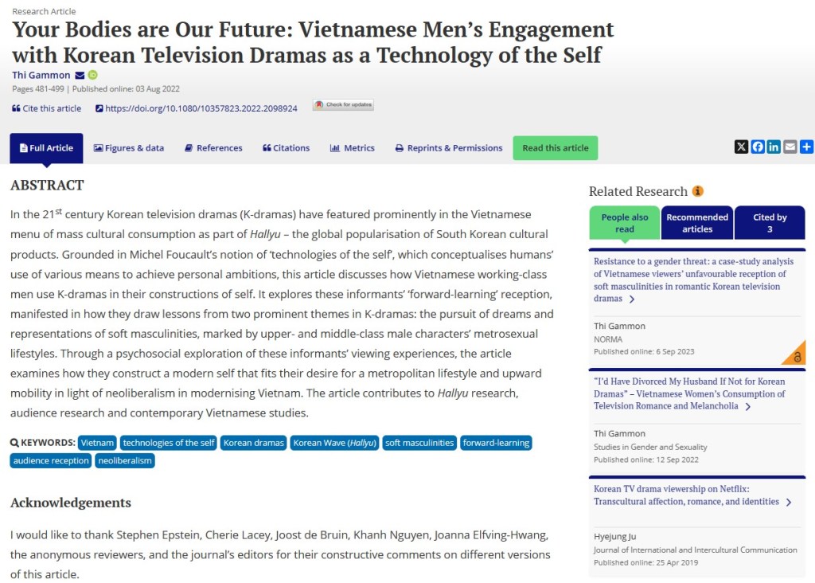815x583 pixels.
Task: Click the Korean dramas keyword tag
Action: [253, 443]
